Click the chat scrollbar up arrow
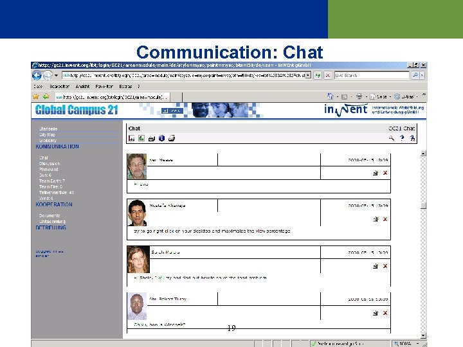Image resolution: width=463 pixels, height=347 pixels. point(423,154)
